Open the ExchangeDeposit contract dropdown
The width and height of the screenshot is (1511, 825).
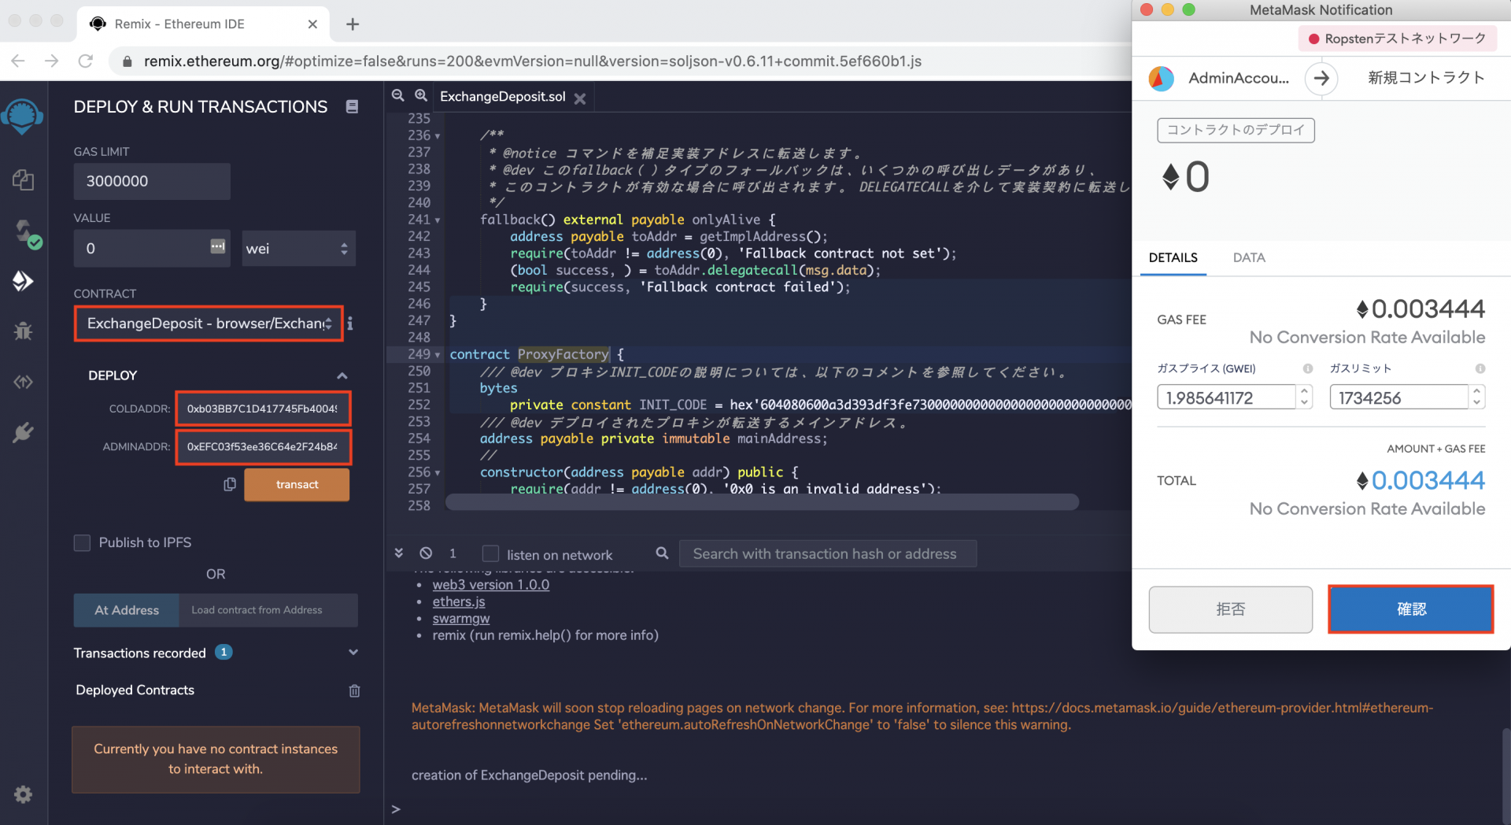point(209,324)
